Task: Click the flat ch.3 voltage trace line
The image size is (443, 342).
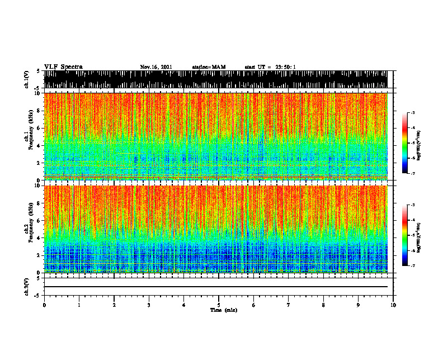Action: point(216,287)
